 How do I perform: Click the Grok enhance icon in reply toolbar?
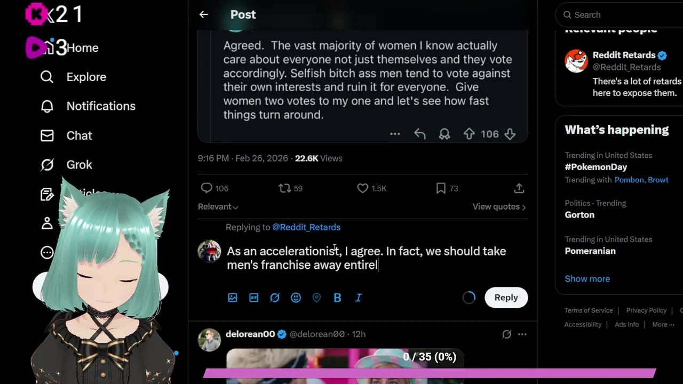pos(275,298)
